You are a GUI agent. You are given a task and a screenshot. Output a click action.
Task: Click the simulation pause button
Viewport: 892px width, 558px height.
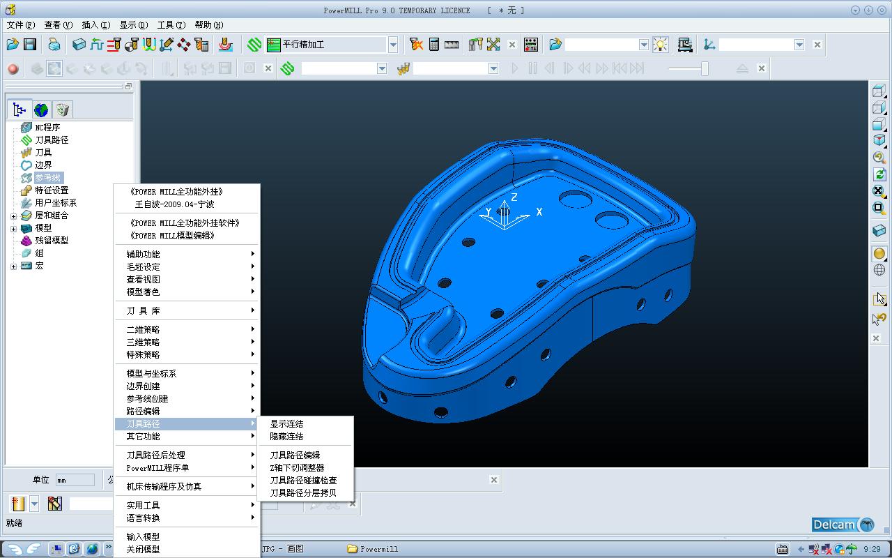pos(532,68)
